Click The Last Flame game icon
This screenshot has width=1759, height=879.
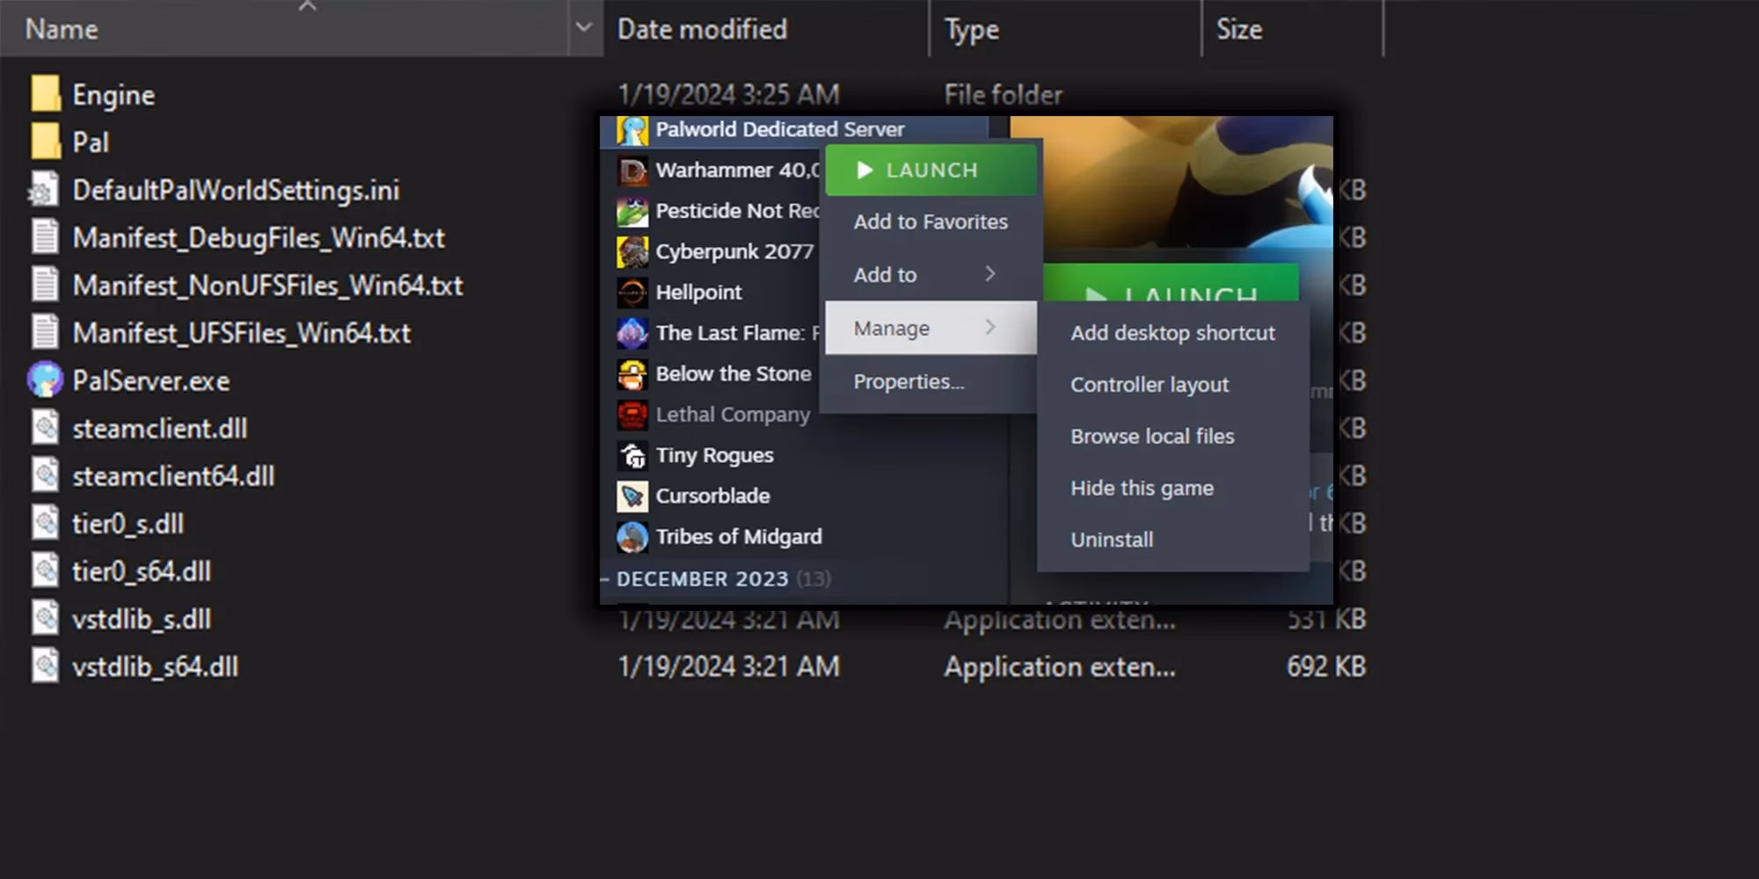[631, 333]
